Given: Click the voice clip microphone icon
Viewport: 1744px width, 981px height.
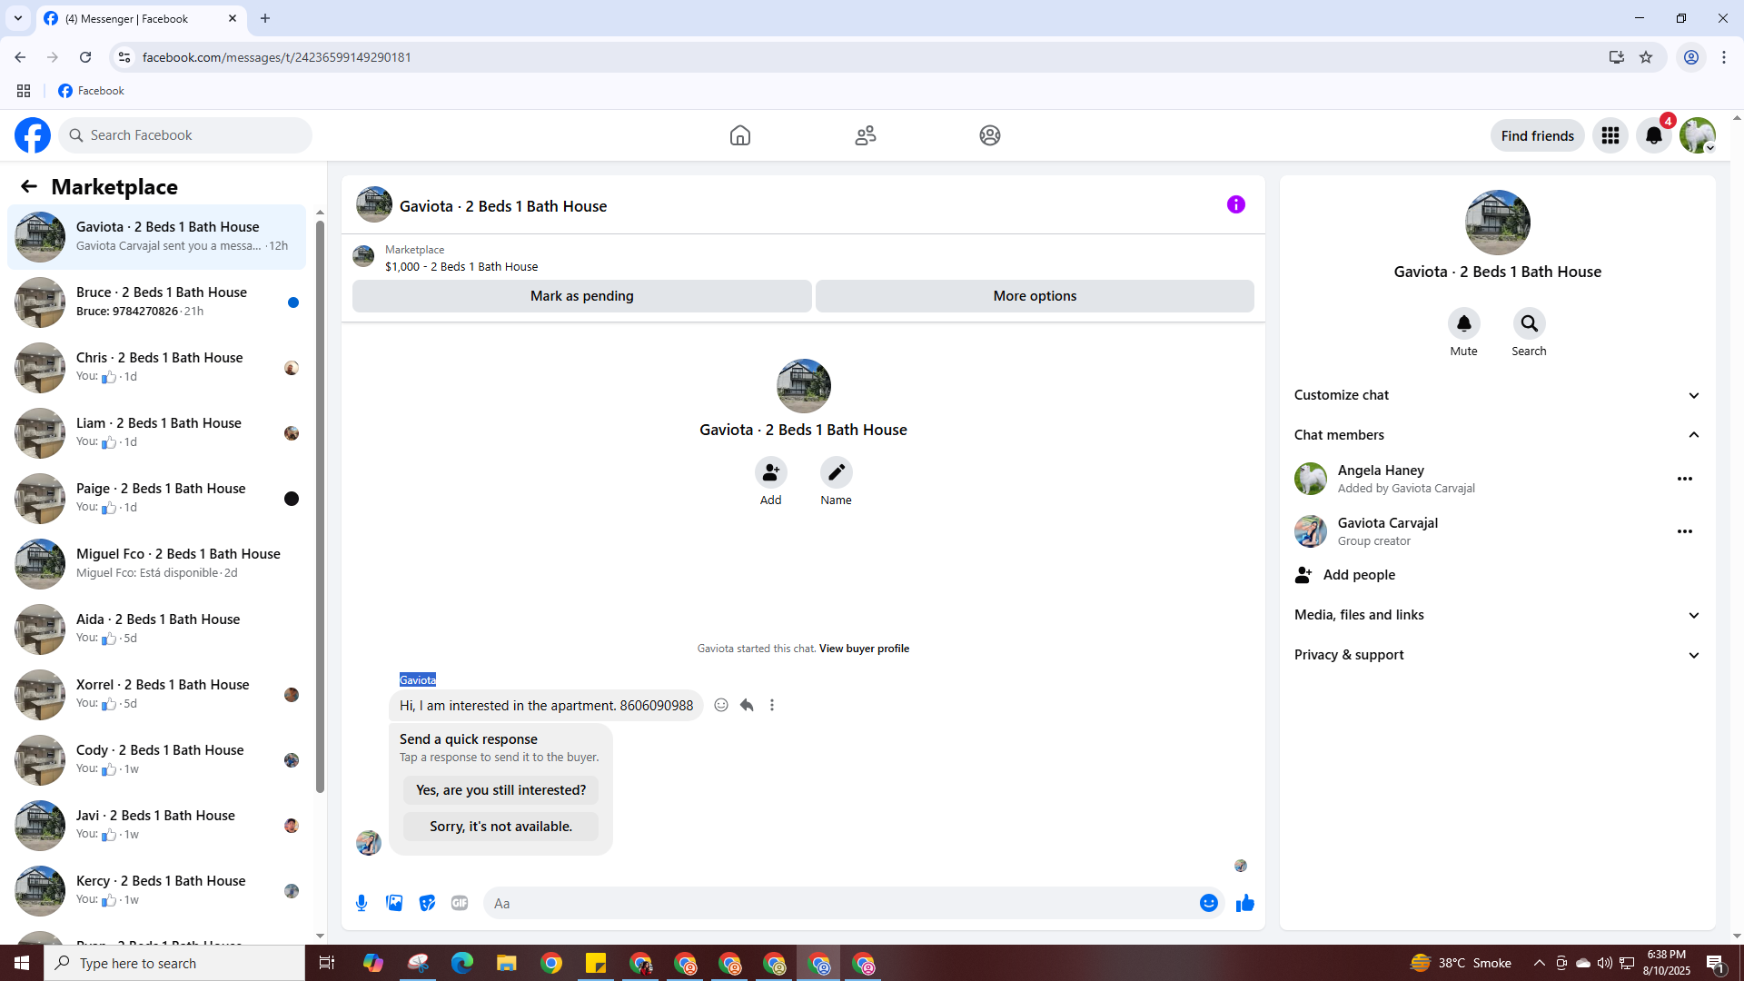Looking at the screenshot, I should (x=362, y=903).
